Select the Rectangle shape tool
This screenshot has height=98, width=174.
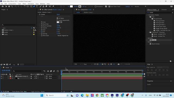click(x=31, y=7)
